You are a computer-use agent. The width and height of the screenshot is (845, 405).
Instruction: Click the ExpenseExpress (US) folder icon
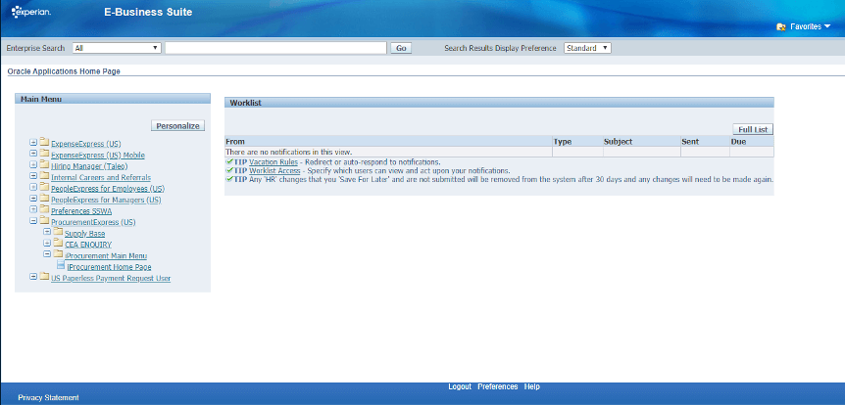coord(44,143)
